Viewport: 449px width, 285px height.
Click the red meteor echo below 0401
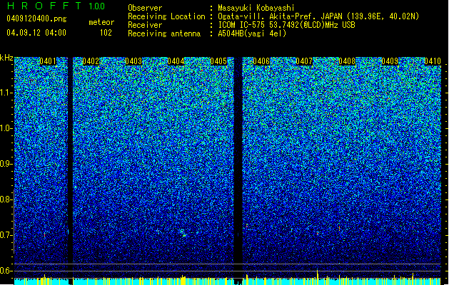[x=45, y=235]
